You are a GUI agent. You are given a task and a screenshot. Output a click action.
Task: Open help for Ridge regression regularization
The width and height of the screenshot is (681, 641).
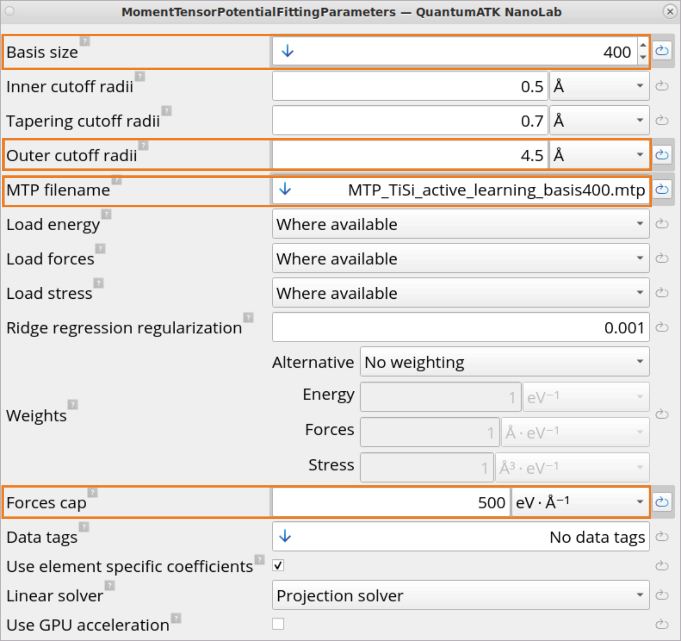pyautogui.click(x=248, y=317)
